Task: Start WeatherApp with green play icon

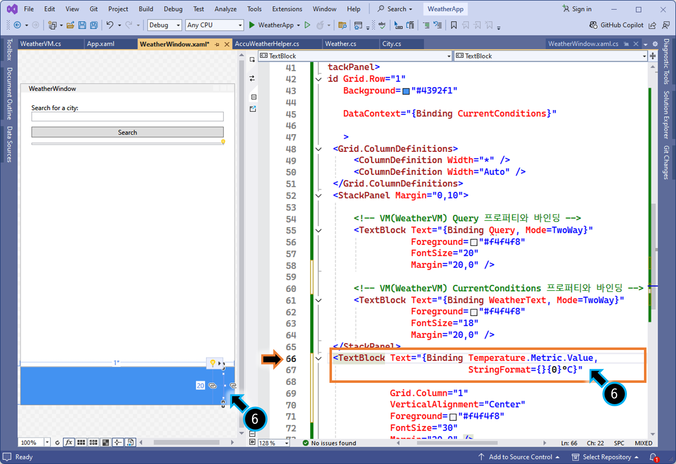Action: coord(252,25)
